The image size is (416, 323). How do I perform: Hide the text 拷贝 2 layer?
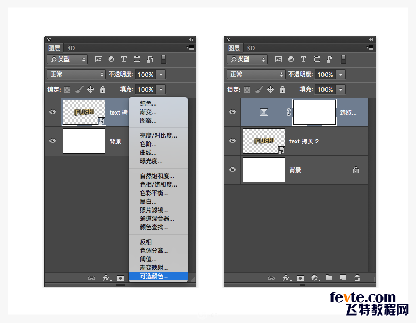pyautogui.click(x=232, y=141)
